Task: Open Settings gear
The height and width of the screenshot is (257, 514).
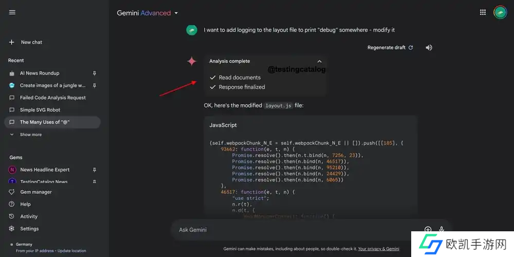Action: click(29, 229)
